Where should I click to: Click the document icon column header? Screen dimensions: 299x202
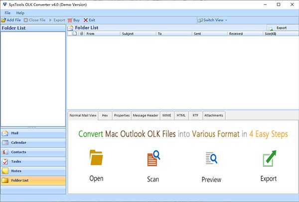point(75,34)
